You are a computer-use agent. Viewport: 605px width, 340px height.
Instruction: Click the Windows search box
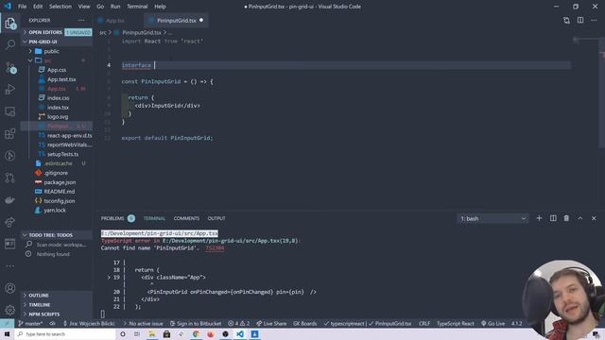click(65, 333)
